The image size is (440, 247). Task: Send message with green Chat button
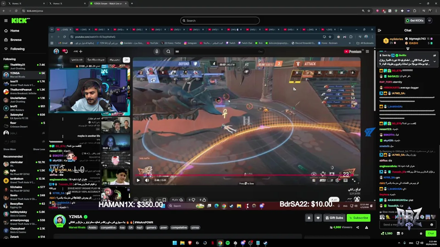[x=431, y=234]
